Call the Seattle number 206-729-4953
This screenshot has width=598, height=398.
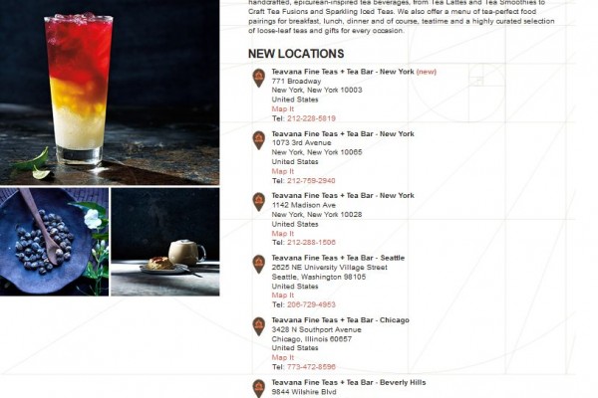click(311, 304)
